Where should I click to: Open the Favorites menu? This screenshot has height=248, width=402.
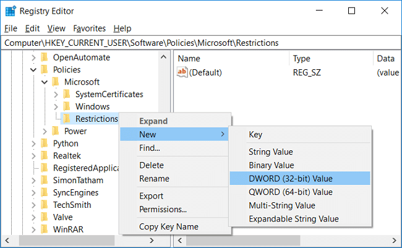tap(89, 28)
